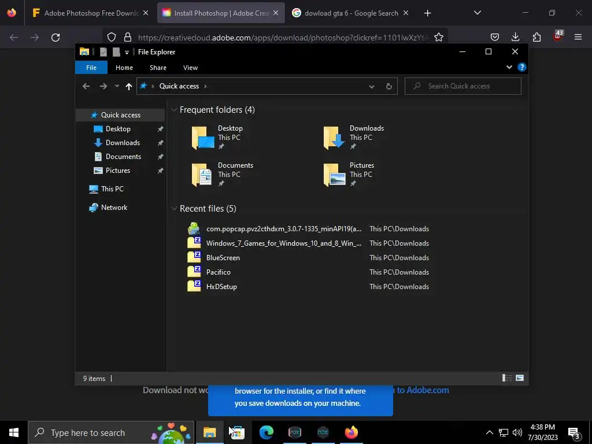Image resolution: width=592 pixels, height=444 pixels.
Task: Select Quick access in navigation pane
Action: coord(120,115)
